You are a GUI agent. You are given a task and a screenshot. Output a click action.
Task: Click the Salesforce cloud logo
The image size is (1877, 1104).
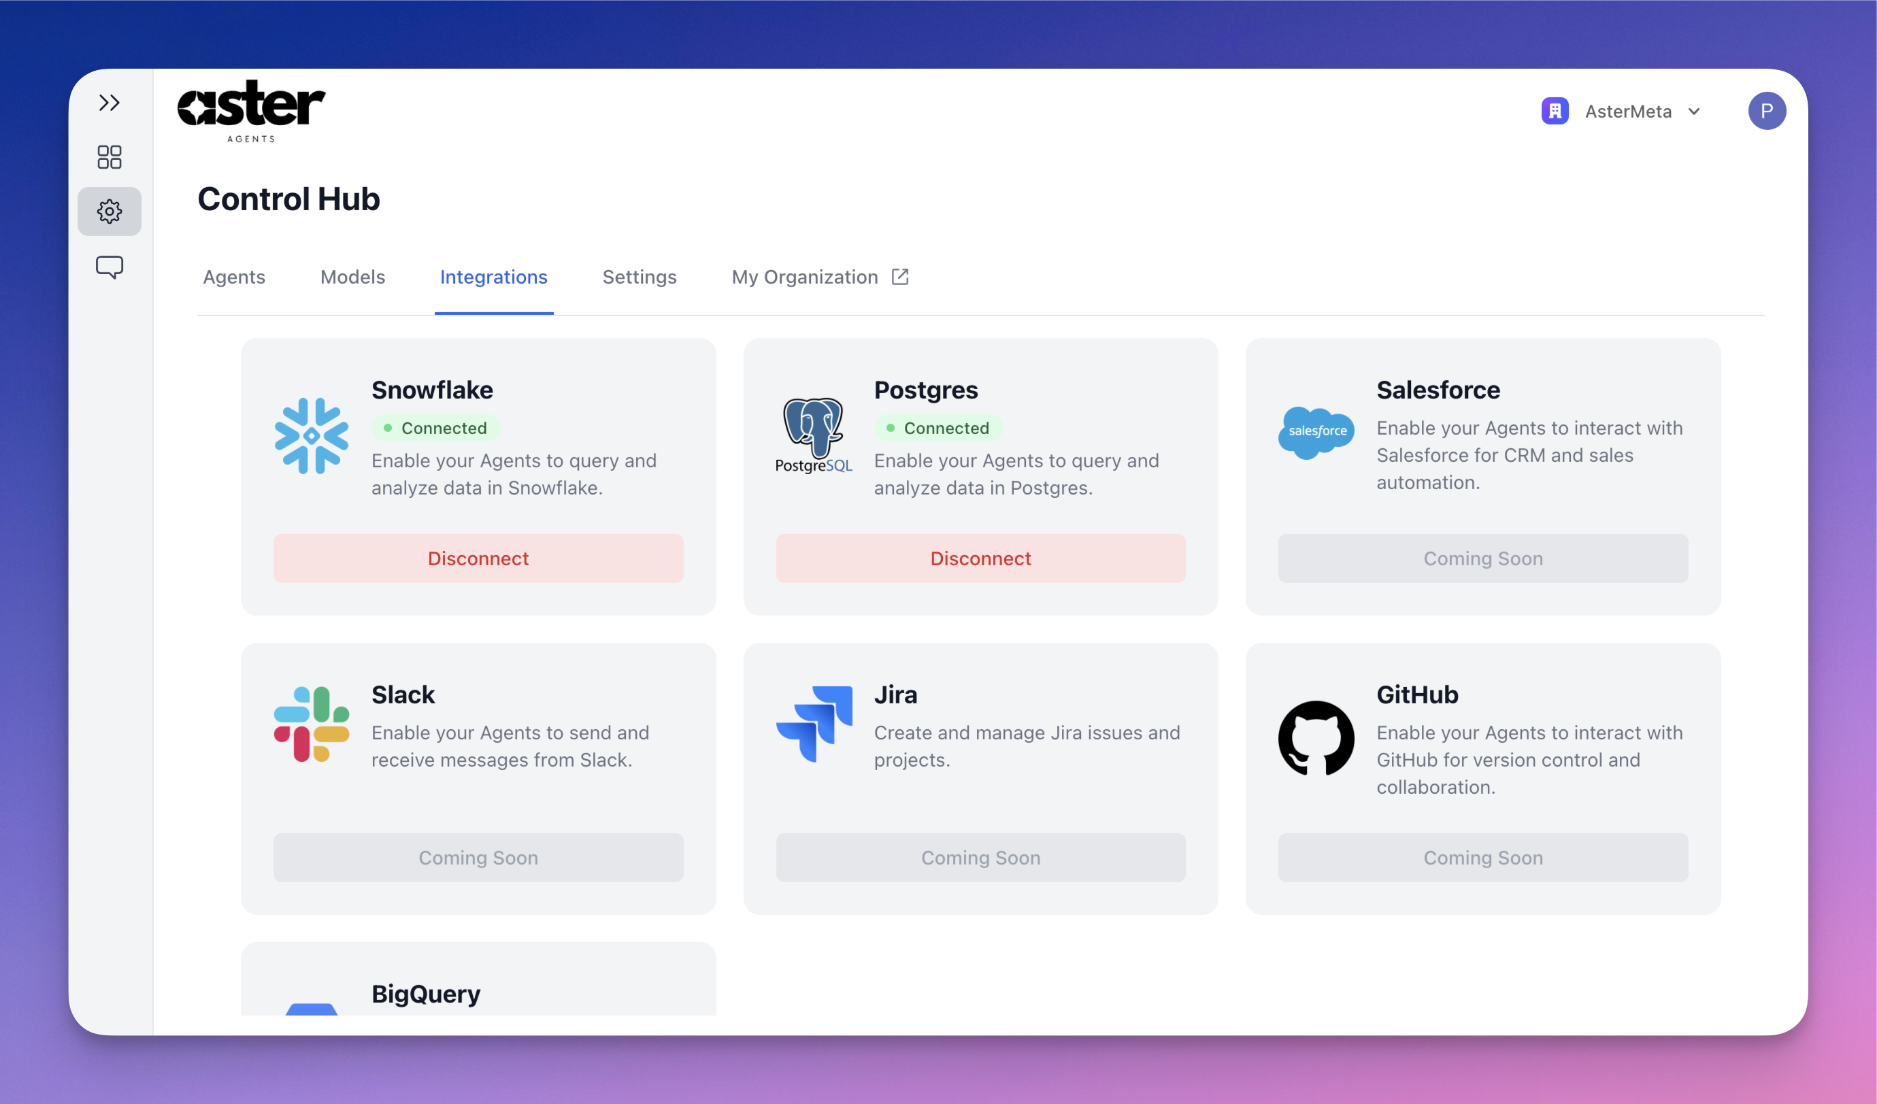click(x=1316, y=433)
